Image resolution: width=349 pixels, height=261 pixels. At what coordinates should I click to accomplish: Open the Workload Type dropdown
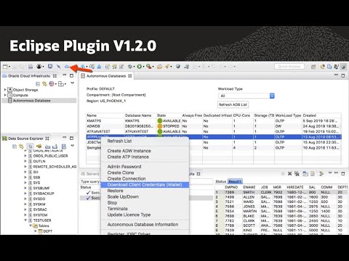click(246, 96)
